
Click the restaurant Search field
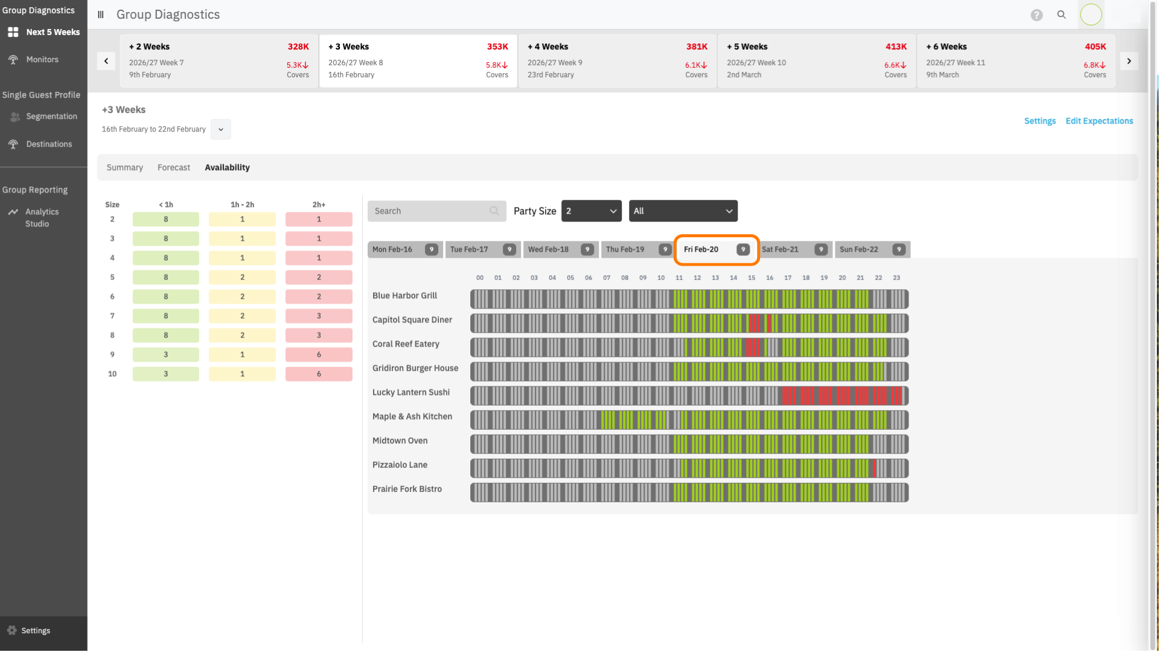(x=432, y=211)
